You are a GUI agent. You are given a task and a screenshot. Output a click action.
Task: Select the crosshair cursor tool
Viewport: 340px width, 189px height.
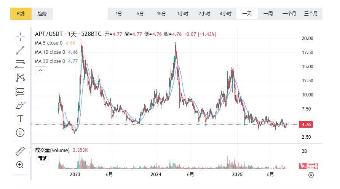20,36
